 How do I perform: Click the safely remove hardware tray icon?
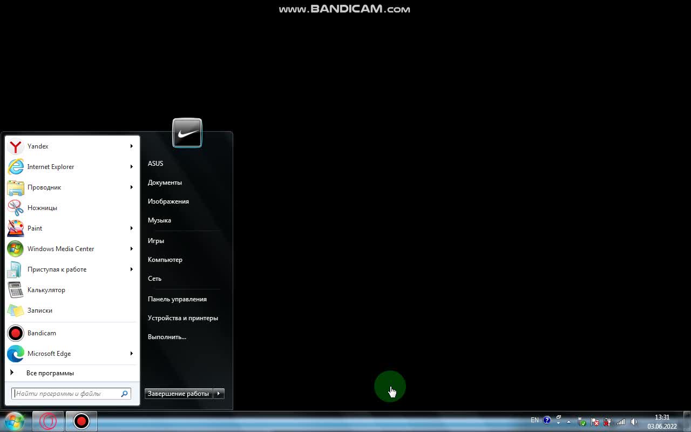click(x=582, y=422)
